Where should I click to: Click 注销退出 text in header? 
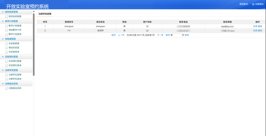(259, 4)
